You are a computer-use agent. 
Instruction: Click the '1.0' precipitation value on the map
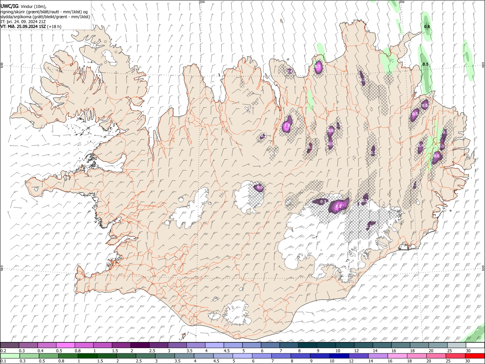pos(287,126)
